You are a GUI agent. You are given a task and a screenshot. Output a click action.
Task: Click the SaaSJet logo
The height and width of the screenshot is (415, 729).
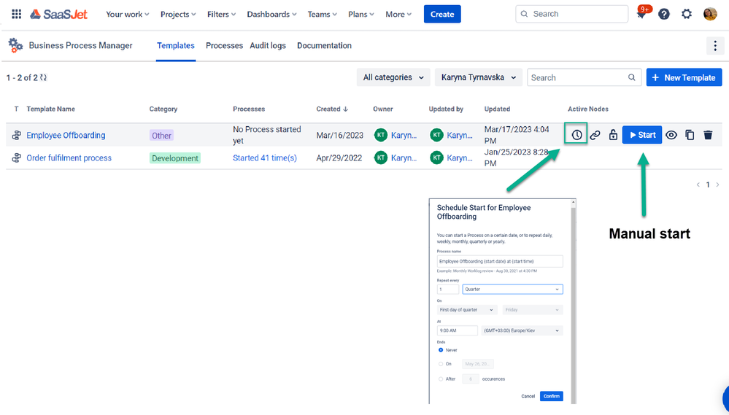click(58, 15)
